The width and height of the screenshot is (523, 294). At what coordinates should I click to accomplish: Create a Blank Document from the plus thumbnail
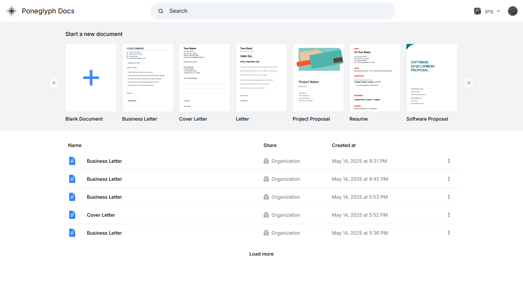click(91, 78)
